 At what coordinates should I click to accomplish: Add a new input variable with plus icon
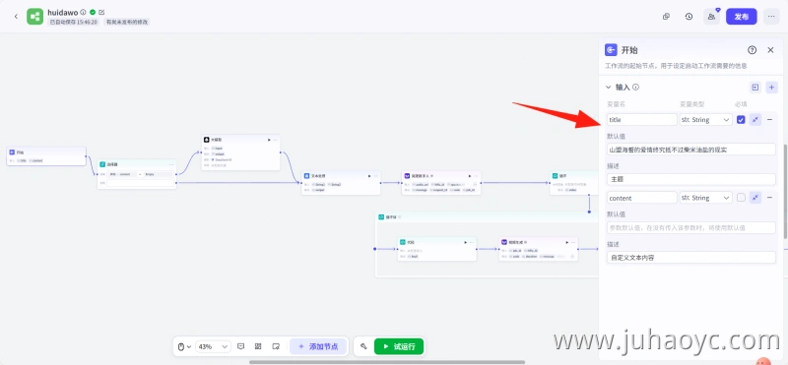click(x=772, y=88)
